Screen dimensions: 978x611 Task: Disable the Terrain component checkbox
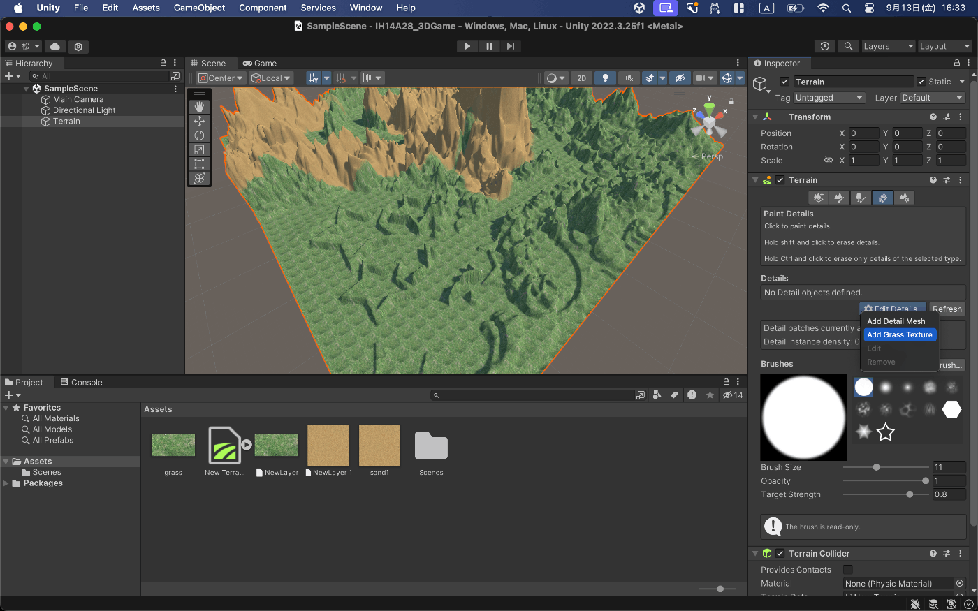tap(780, 180)
